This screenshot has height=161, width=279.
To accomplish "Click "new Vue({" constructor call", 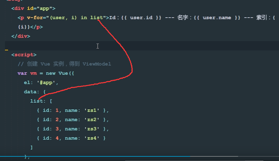I will [x=60, y=73].
